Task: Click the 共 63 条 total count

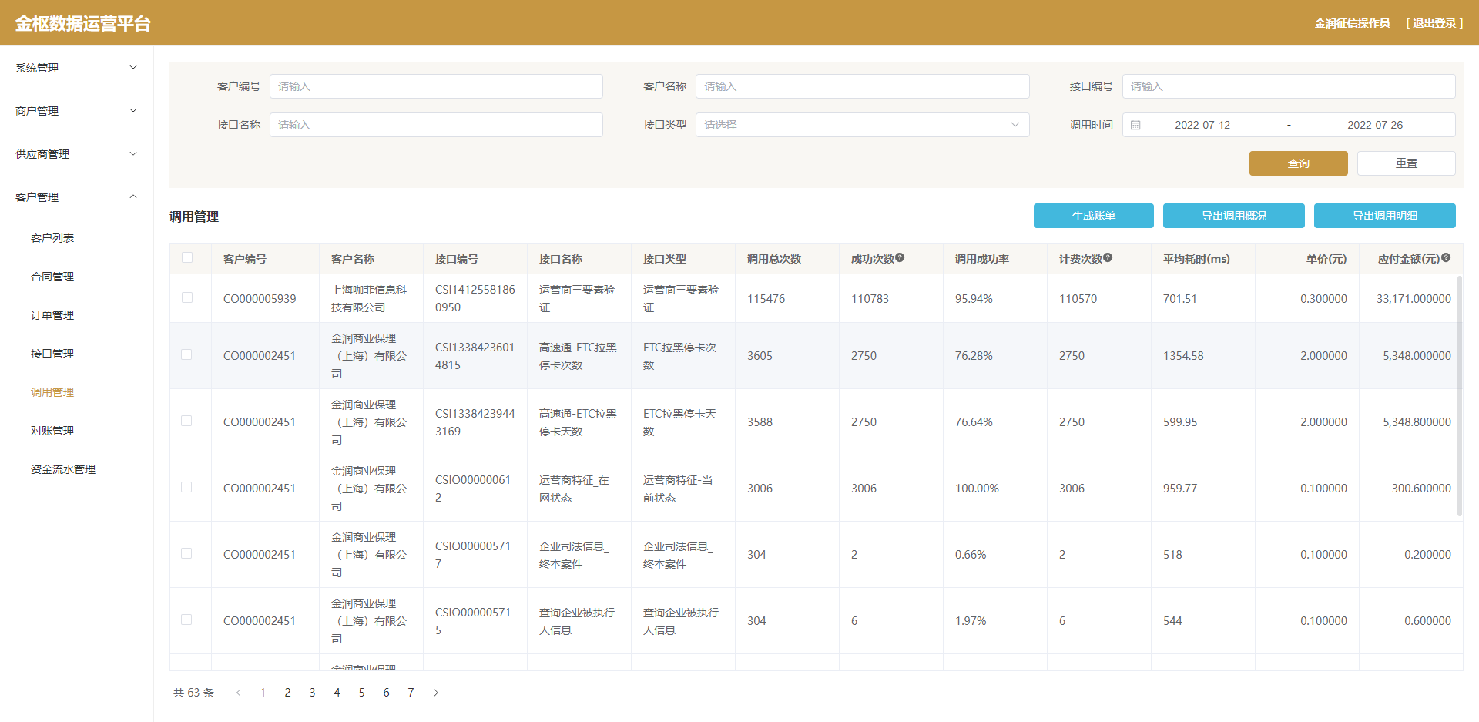Action: pyautogui.click(x=193, y=693)
